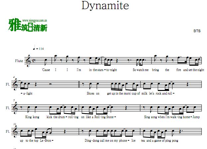Image resolution: width=207 pixels, height=149 pixels.
Task: Click the lyric "Ice"
Action: click(x=133, y=141)
